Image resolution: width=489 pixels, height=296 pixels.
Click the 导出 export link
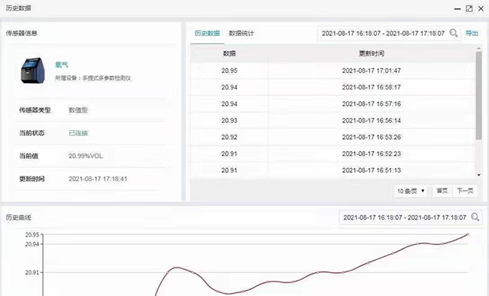click(472, 33)
